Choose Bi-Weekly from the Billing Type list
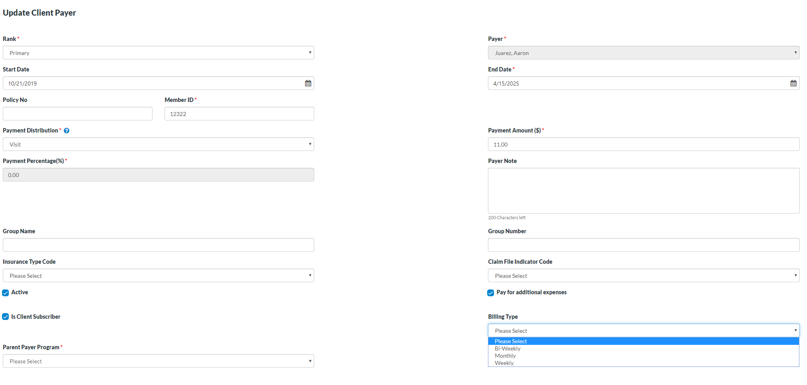 507,348
